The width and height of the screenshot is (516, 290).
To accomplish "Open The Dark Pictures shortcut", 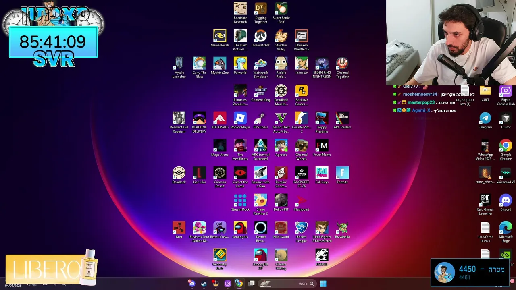I will [240, 40].
